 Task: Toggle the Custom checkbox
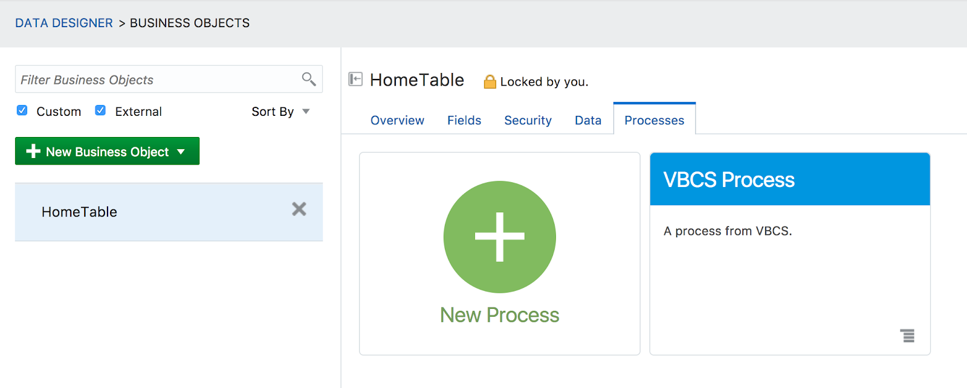[x=22, y=110]
